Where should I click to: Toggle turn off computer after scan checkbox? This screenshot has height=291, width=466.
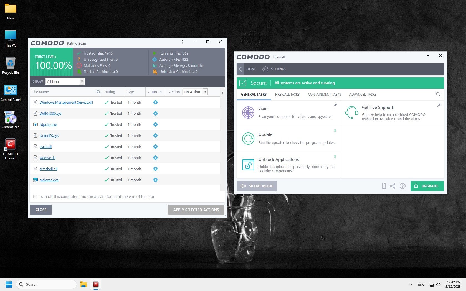tap(35, 197)
